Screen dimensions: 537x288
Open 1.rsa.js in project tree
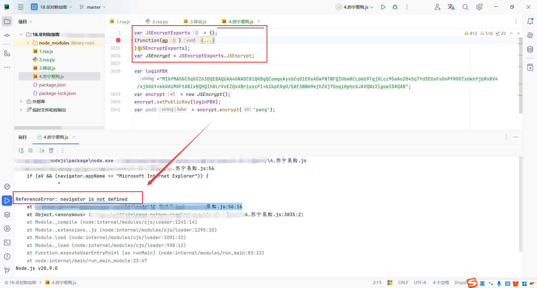point(46,51)
